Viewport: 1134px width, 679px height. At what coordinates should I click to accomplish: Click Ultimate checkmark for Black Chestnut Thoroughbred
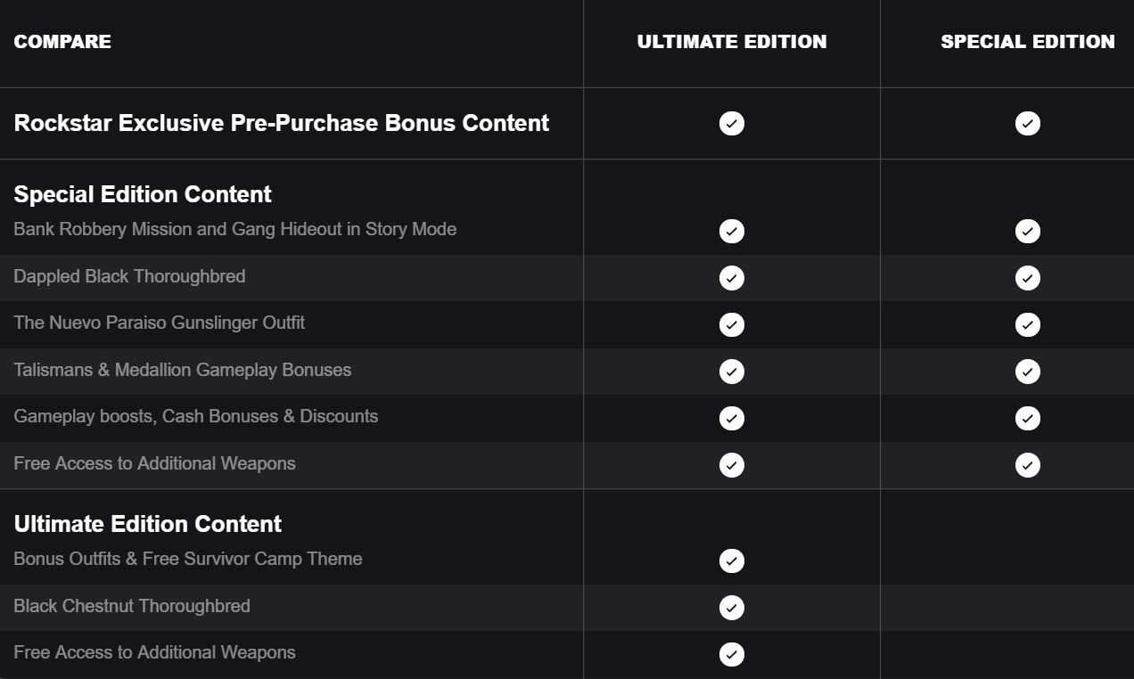pos(731,608)
